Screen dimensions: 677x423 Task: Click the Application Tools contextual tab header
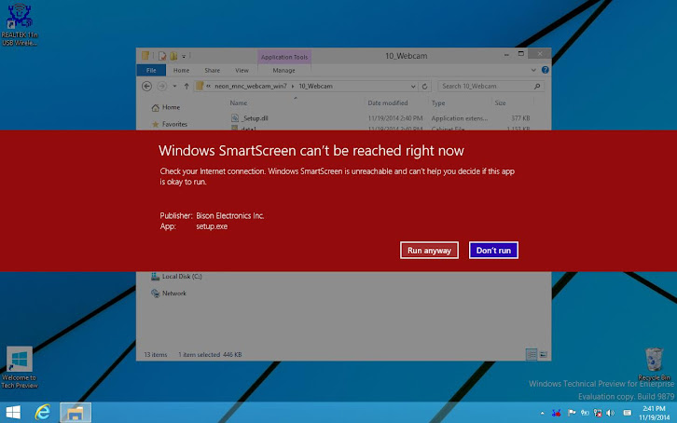[284, 57]
